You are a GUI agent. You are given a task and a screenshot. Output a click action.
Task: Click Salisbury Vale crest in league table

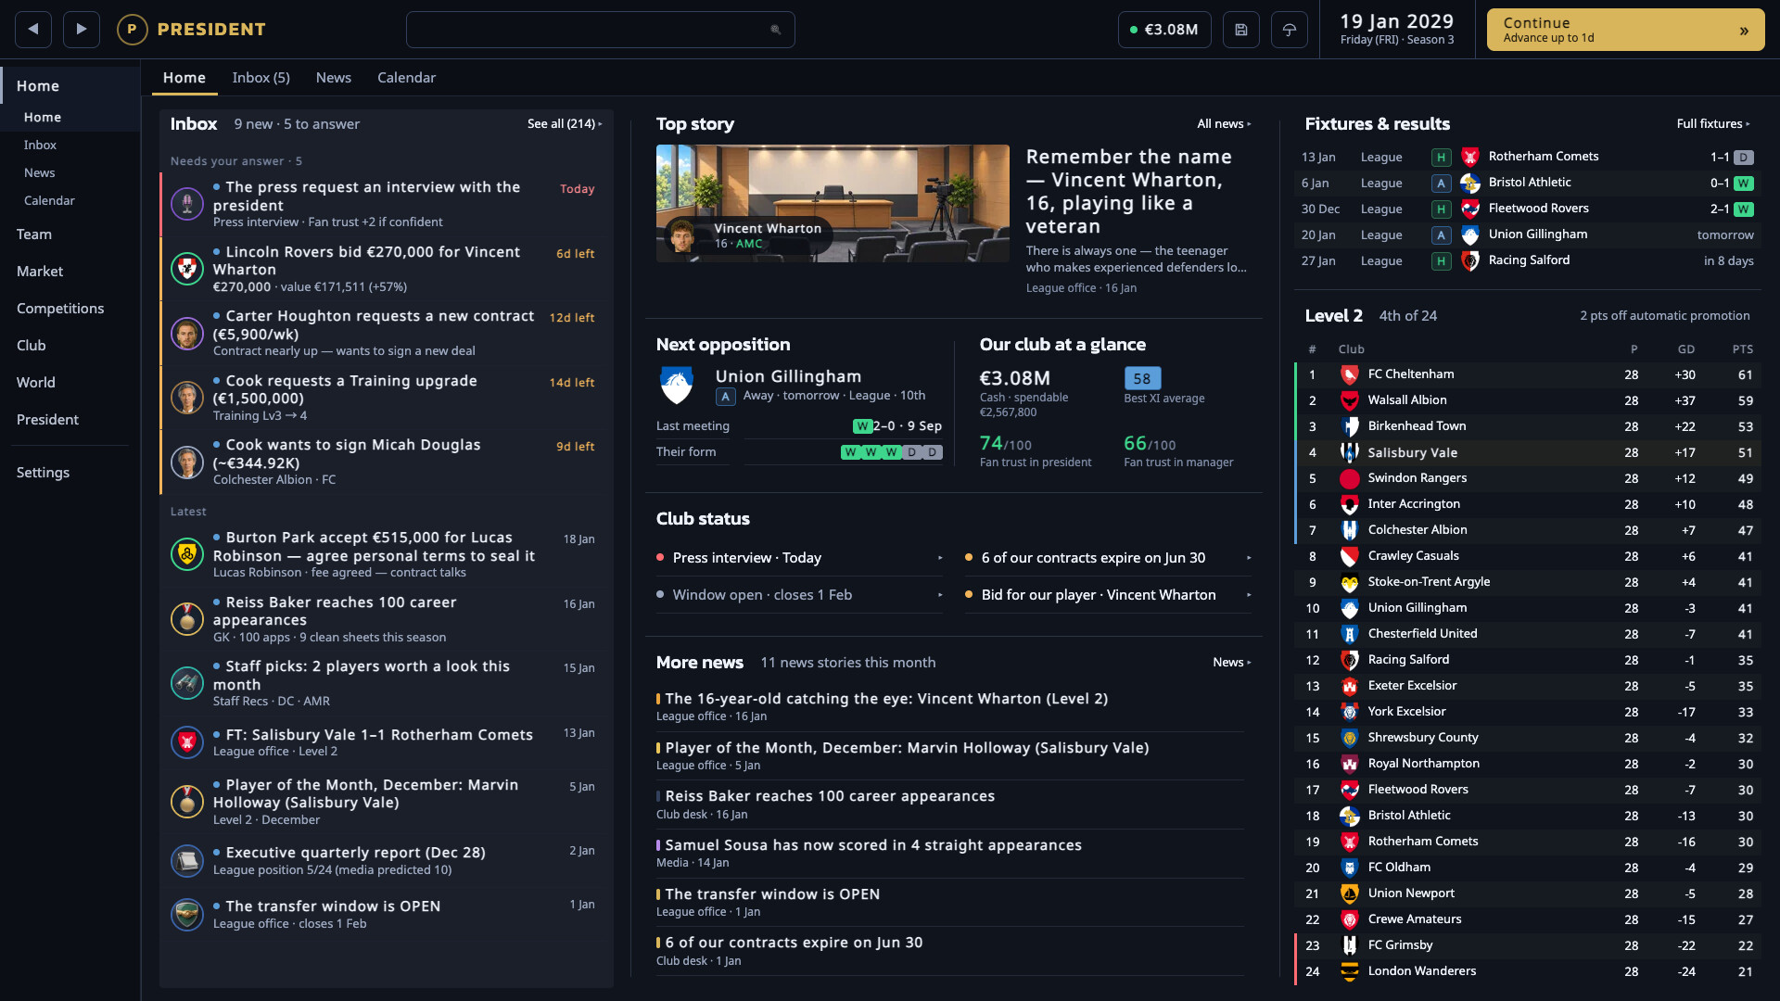click(x=1350, y=452)
